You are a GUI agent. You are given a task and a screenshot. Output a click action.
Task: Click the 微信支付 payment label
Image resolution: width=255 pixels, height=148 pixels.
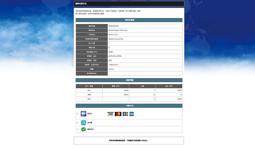pos(90,129)
